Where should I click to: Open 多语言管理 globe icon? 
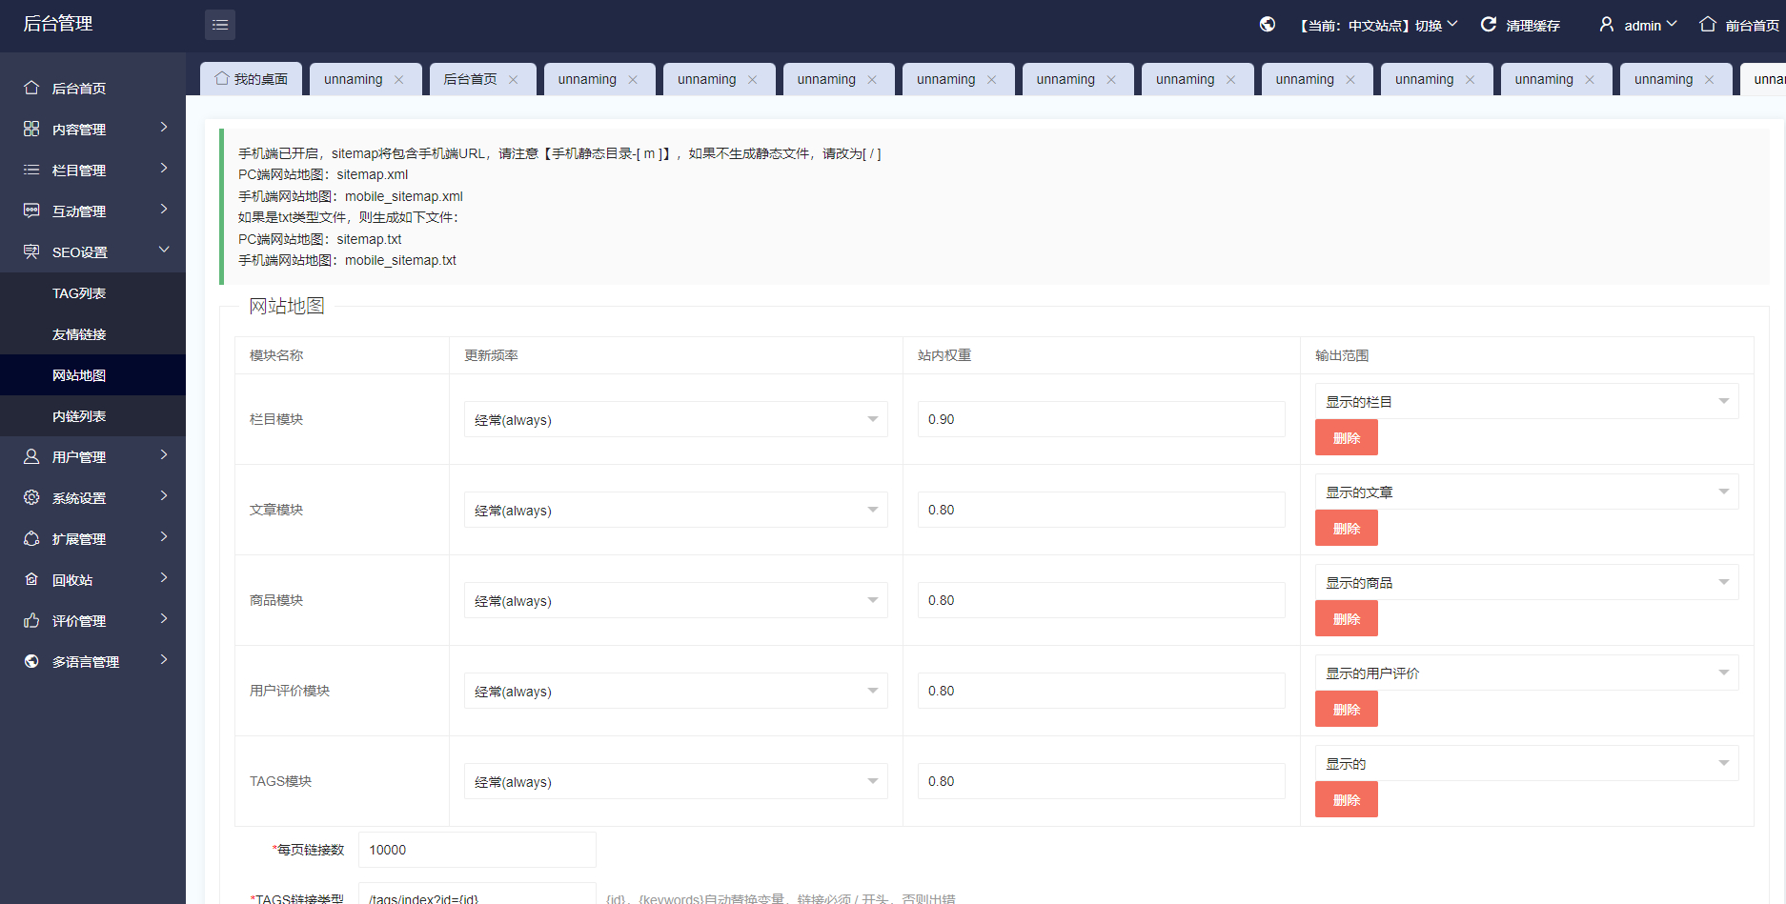31,661
